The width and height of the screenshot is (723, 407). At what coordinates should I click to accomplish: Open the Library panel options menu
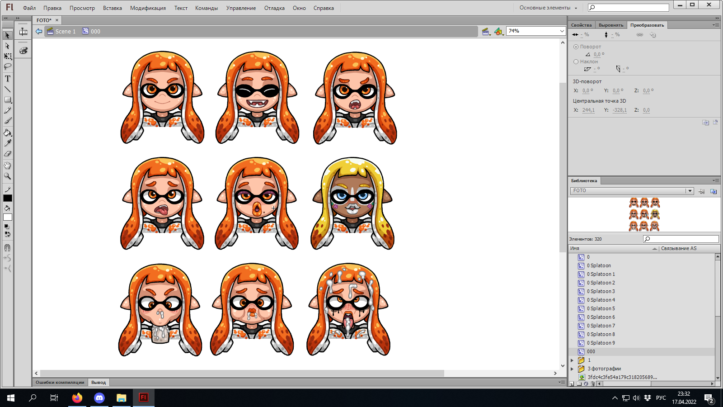716,180
